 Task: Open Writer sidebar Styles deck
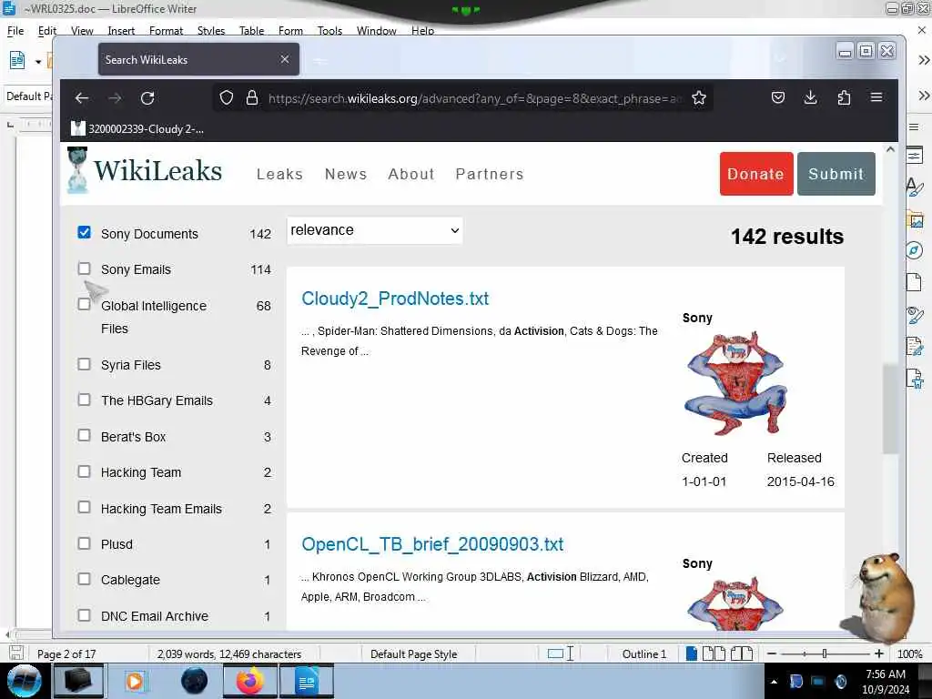click(915, 187)
